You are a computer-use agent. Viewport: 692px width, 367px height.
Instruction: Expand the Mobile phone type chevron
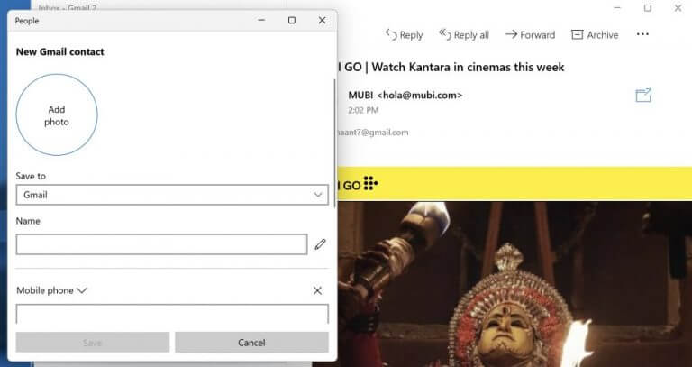(82, 290)
